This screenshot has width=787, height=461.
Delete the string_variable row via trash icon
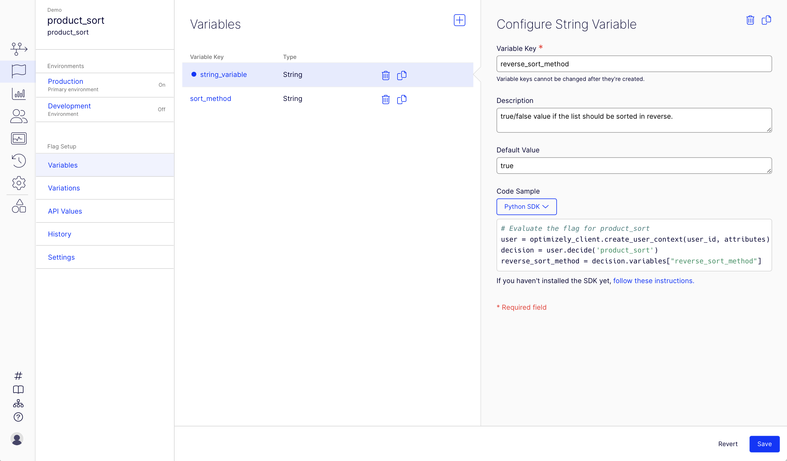pos(386,75)
